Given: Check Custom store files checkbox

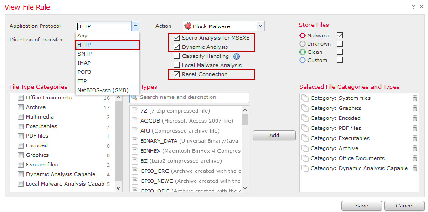Looking at the screenshot, I should pos(340,60).
